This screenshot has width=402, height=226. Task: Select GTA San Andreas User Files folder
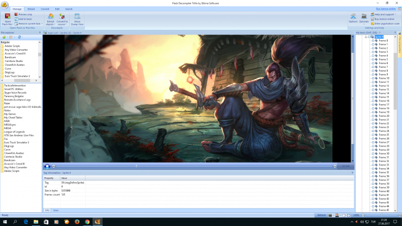(19, 135)
